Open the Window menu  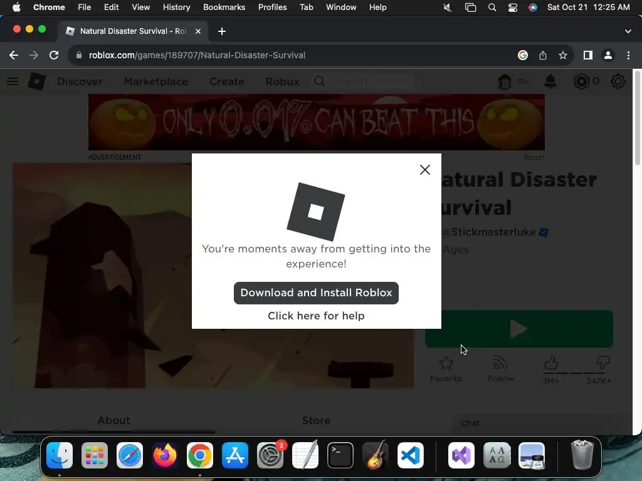click(x=341, y=8)
